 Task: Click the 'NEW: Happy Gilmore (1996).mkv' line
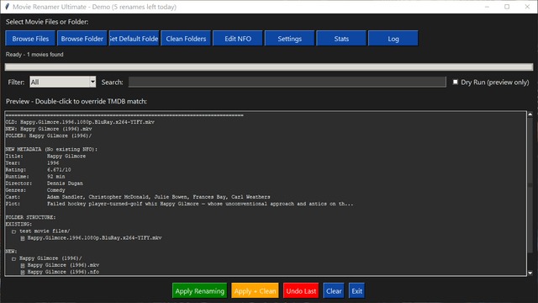click(49, 129)
